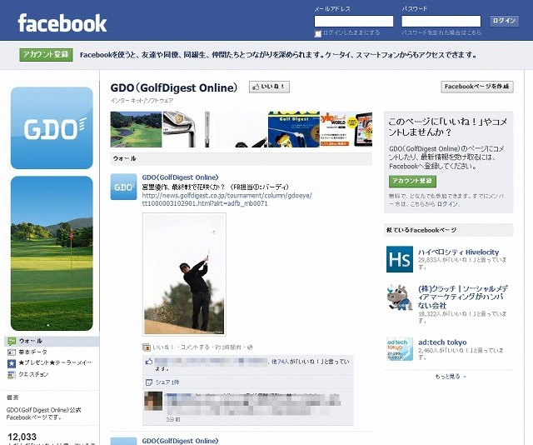The image size is (533, 445).
Task: Open the golfer swinging photo in post
Action: (184, 274)
